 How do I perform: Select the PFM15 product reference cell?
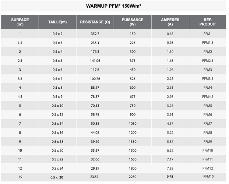[208, 177]
